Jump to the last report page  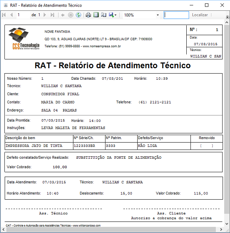52,15
